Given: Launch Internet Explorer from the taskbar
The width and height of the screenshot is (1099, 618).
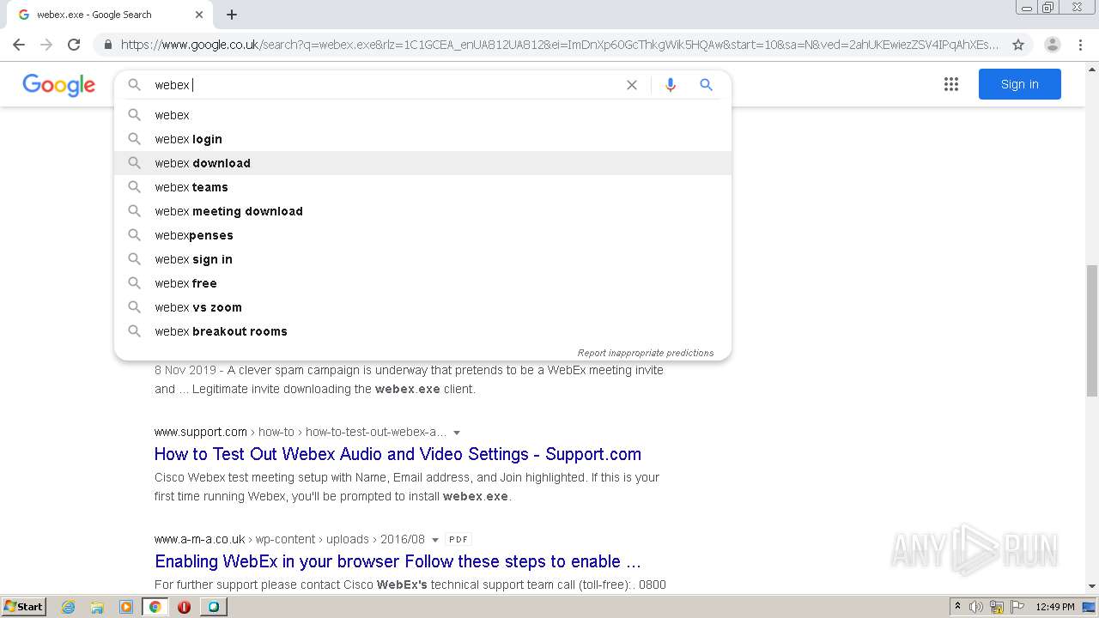Looking at the screenshot, I should click(68, 607).
